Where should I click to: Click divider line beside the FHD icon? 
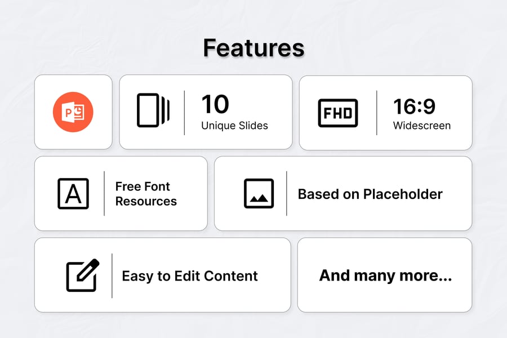pyautogui.click(x=377, y=113)
